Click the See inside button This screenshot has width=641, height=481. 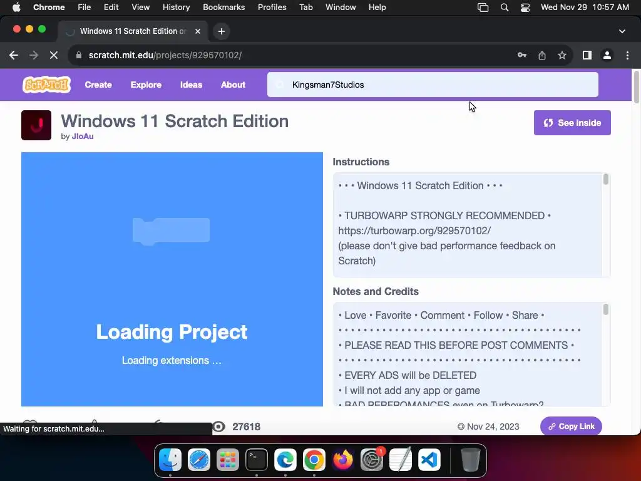(572, 123)
